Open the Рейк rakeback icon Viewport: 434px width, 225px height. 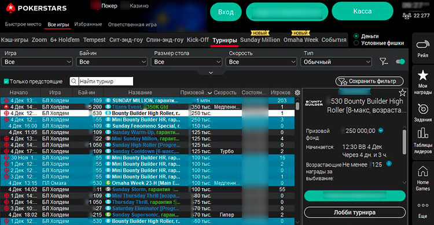point(422,45)
